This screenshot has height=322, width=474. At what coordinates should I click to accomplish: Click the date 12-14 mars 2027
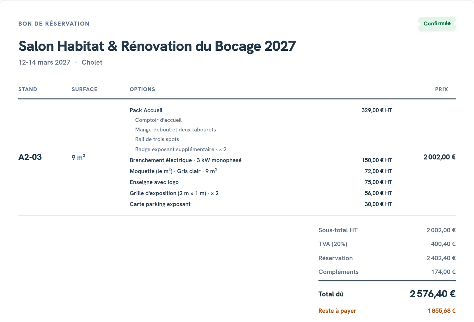pyautogui.click(x=44, y=62)
